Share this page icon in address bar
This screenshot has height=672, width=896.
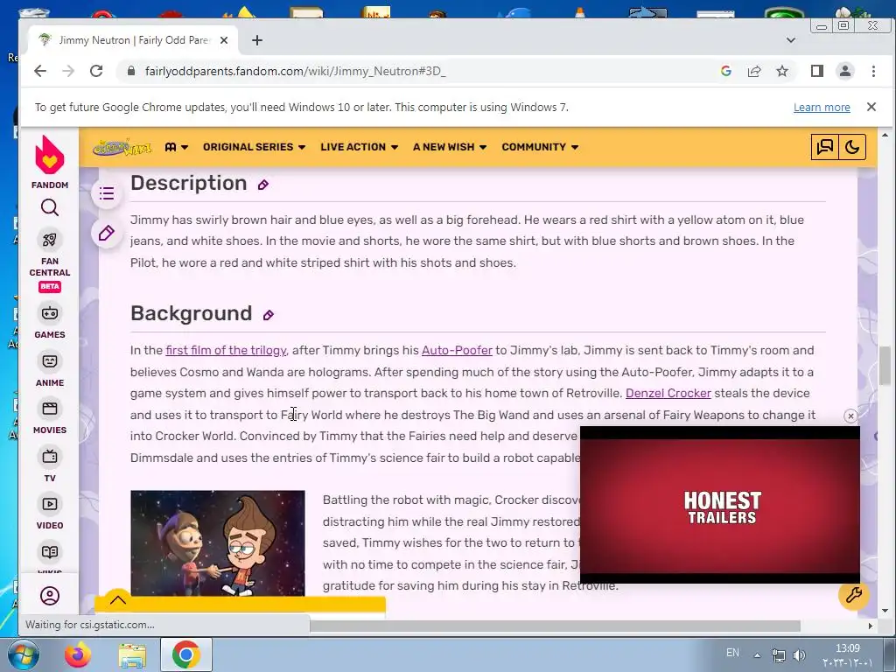click(x=754, y=71)
